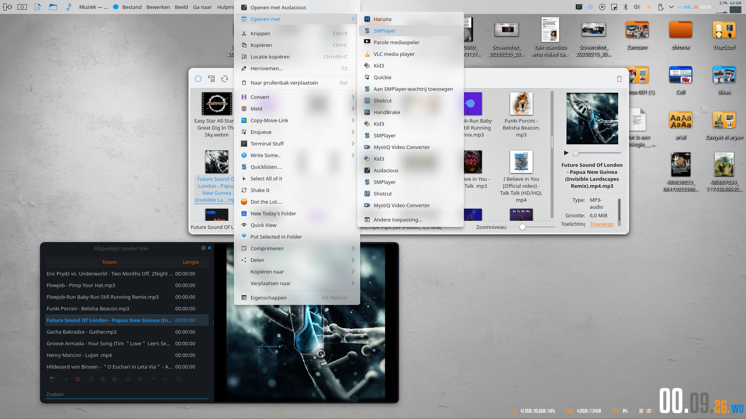Click the Knippen scissors icon
This screenshot has width=746, height=419.
[x=244, y=33]
